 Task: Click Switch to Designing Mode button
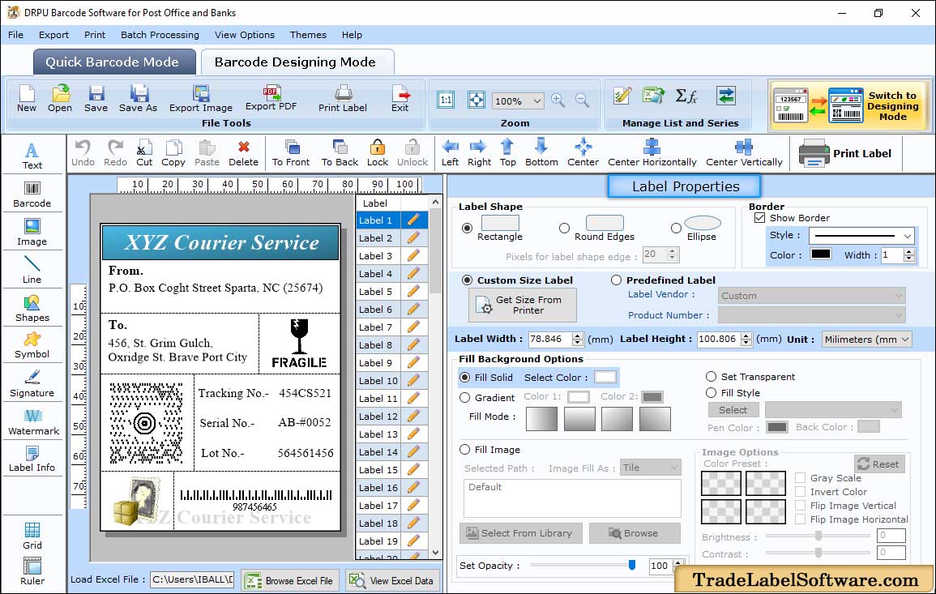pyautogui.click(x=849, y=105)
